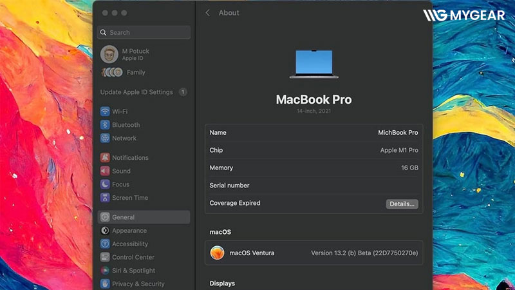Click the MichBook Pro name value

[398, 133]
